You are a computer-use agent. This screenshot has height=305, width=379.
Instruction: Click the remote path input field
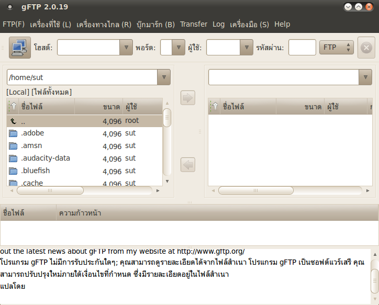pyautogui.click(x=284, y=77)
